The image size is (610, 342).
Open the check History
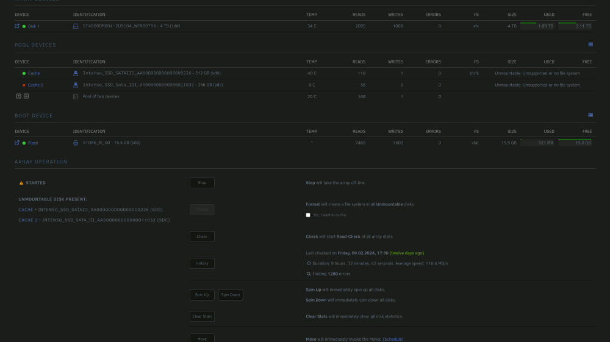pos(202,263)
